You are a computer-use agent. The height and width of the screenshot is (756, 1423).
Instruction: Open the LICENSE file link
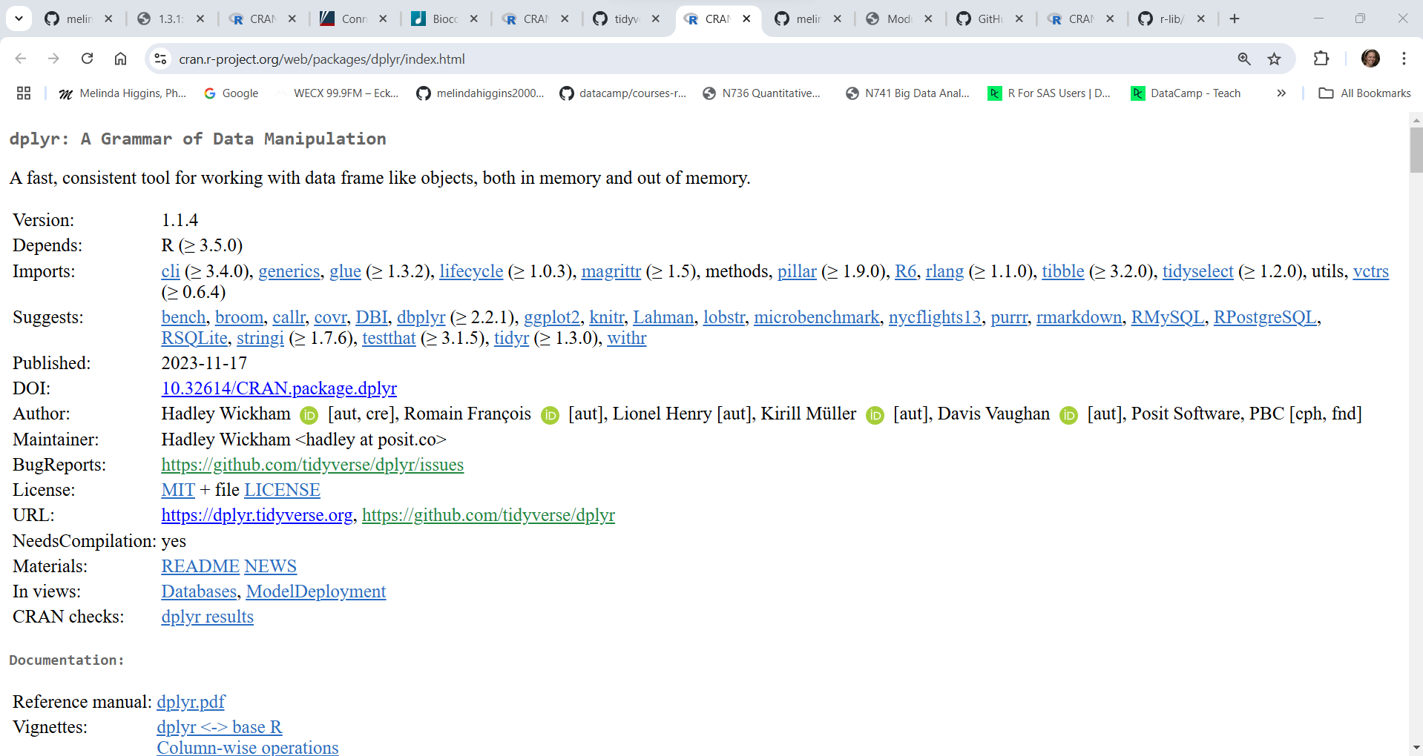282,490
